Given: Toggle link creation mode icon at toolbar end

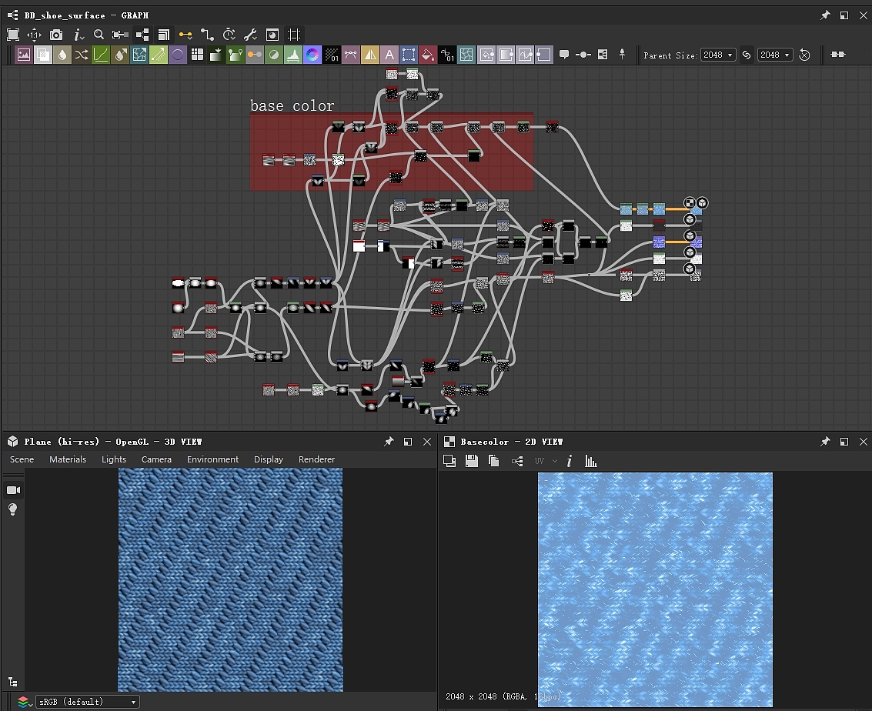Looking at the screenshot, I should pos(838,55).
